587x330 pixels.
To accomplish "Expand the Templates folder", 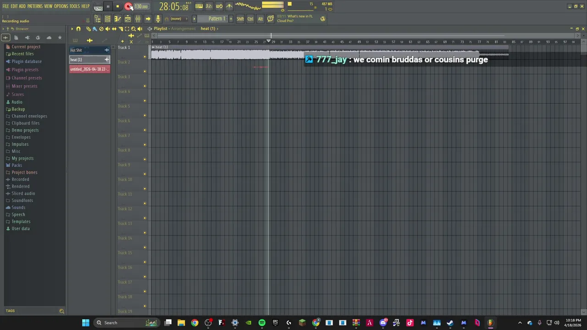I will [18, 221].
